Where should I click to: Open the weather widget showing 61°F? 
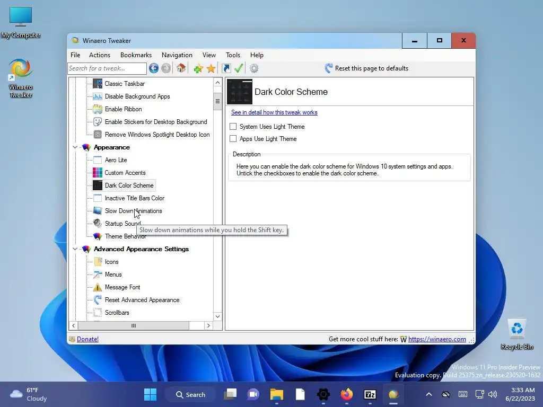pos(29,394)
